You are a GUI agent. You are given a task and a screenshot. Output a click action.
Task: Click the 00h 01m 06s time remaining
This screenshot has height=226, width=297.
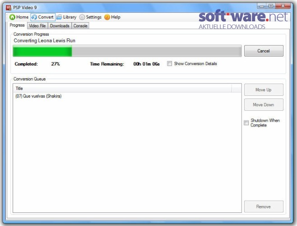(x=146, y=64)
